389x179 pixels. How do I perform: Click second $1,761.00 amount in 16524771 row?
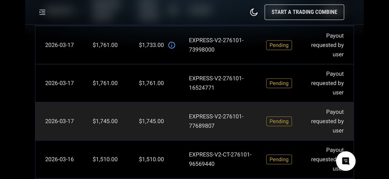point(151,83)
